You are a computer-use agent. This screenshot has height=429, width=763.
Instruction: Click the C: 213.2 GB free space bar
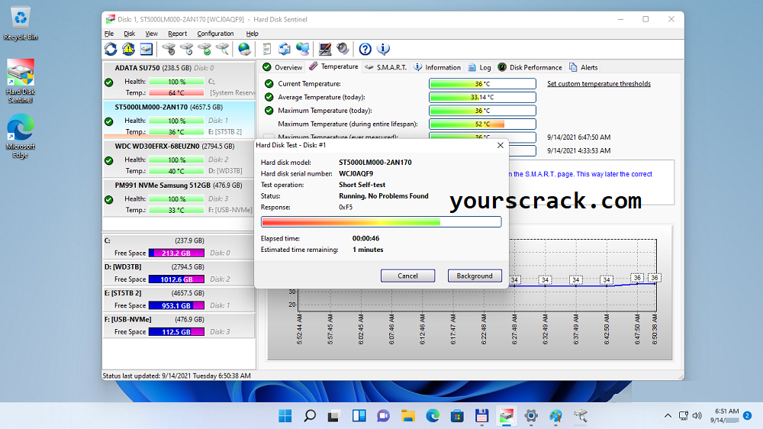tap(176, 253)
